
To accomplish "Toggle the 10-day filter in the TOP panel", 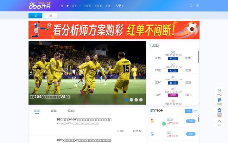I will [188, 111].
